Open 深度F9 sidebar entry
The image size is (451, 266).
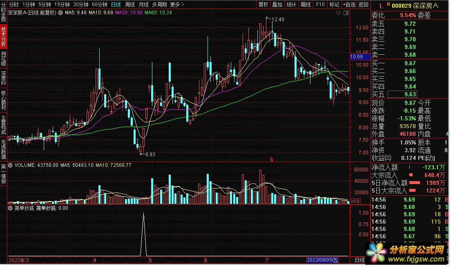[x=3, y=78]
